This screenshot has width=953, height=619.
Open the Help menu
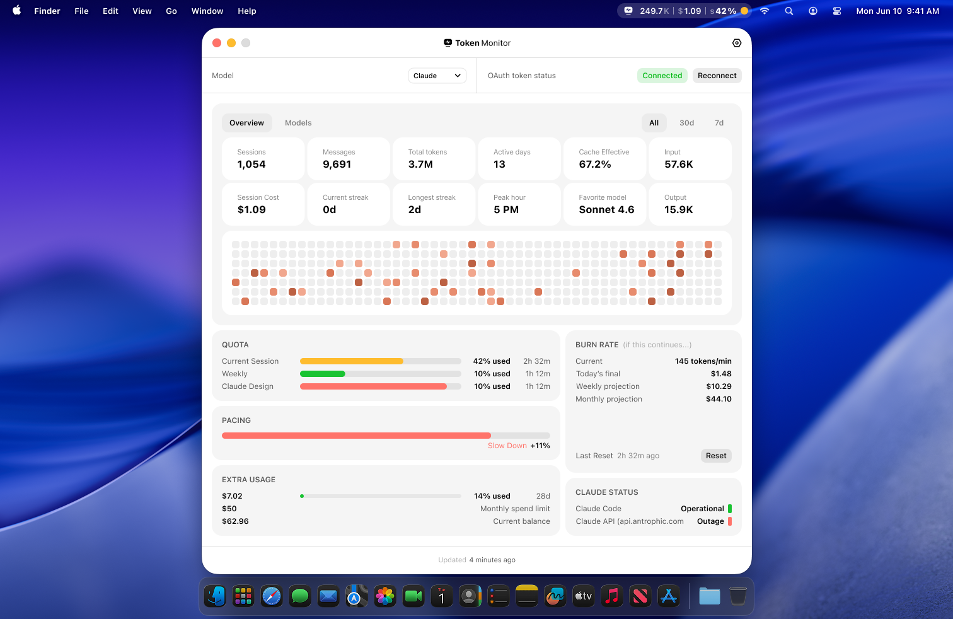[247, 11]
